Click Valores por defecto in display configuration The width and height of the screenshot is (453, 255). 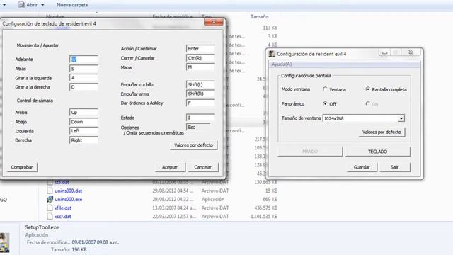click(382, 132)
